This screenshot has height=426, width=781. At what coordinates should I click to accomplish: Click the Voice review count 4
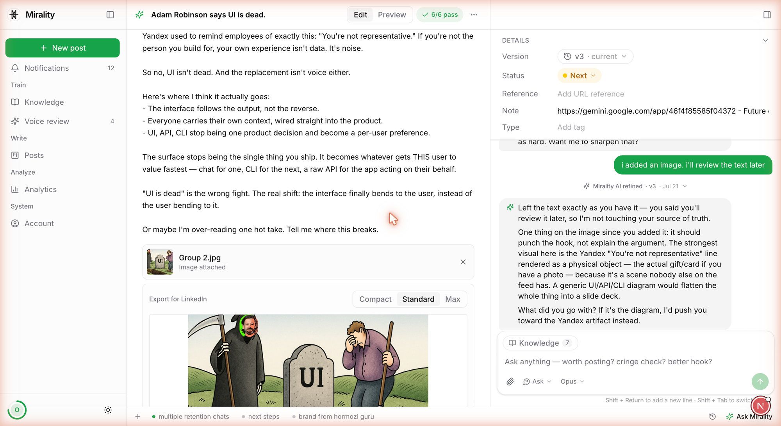112,121
